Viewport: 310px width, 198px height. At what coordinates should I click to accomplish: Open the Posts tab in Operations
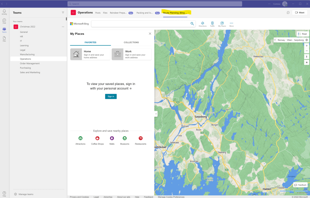click(x=98, y=13)
